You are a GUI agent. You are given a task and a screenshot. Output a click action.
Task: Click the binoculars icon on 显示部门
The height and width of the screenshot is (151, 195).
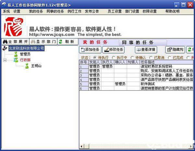[x=33, y=42]
